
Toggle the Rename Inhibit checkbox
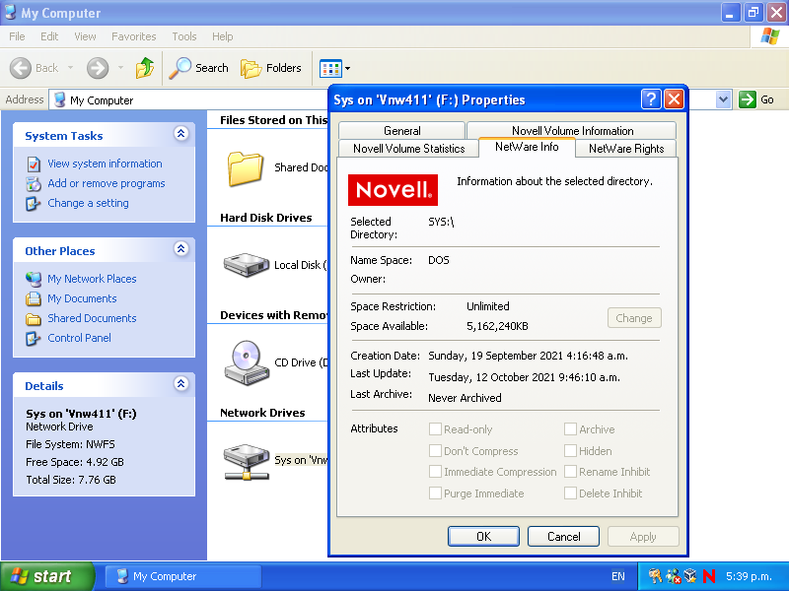(570, 472)
